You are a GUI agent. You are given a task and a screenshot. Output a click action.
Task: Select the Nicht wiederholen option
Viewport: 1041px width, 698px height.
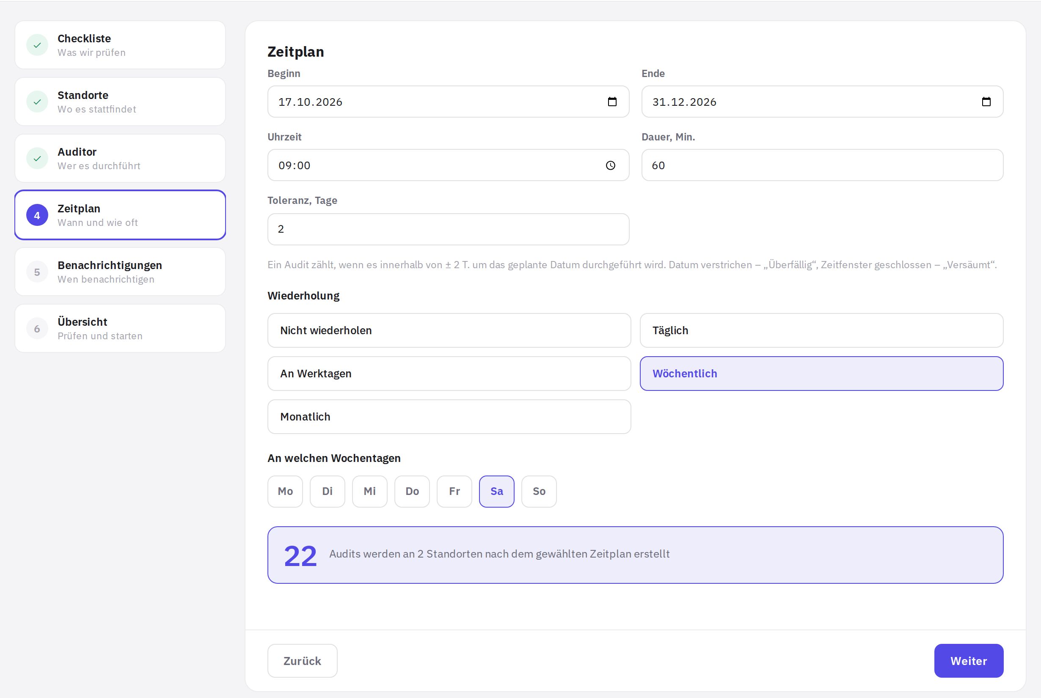[449, 330]
